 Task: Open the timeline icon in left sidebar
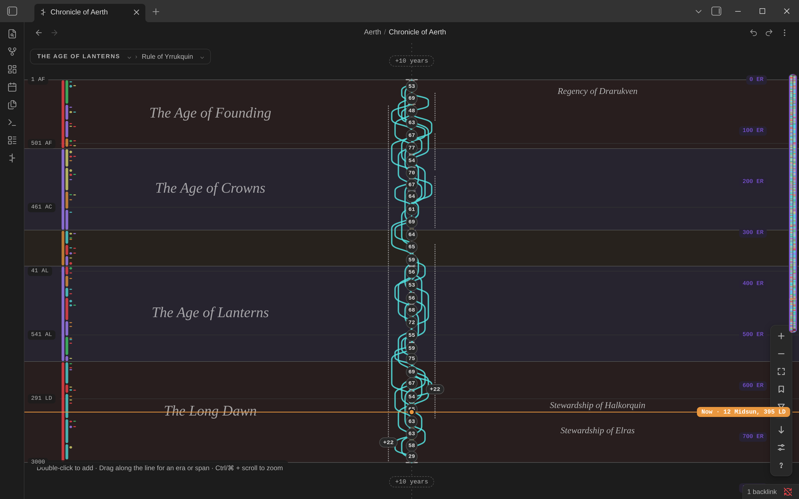tap(12, 158)
